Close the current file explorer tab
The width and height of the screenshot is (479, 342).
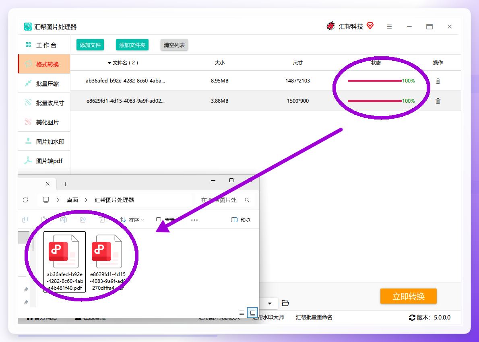pyautogui.click(x=47, y=184)
